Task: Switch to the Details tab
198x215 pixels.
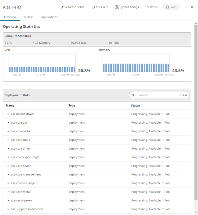Action: coord(29,17)
